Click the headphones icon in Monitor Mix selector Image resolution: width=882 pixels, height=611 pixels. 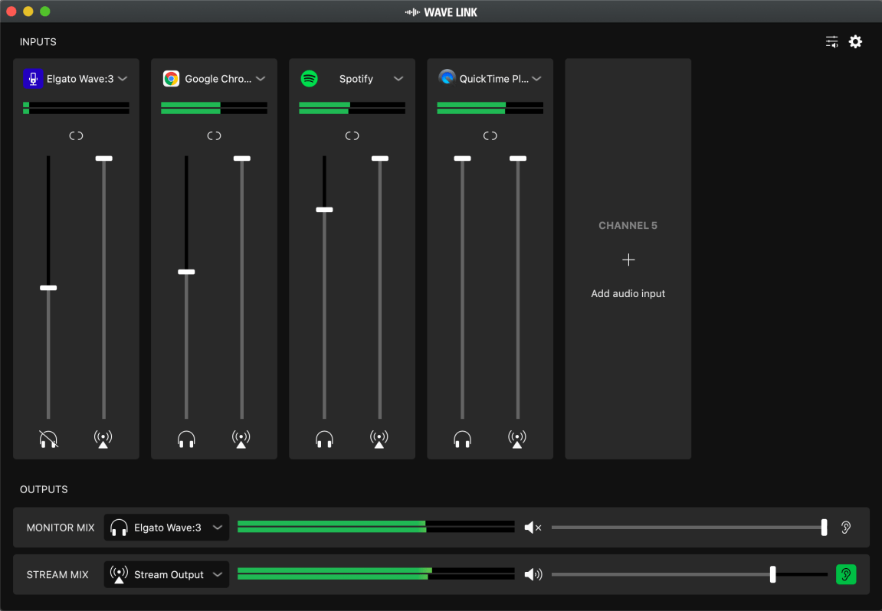coord(119,528)
